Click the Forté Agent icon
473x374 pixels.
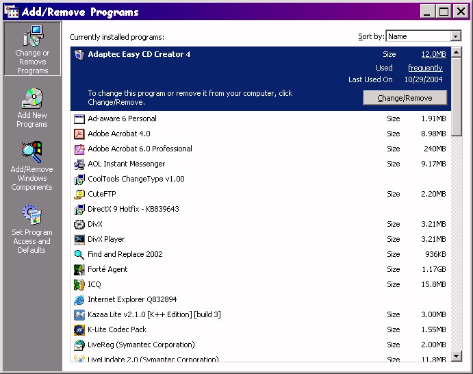click(79, 270)
